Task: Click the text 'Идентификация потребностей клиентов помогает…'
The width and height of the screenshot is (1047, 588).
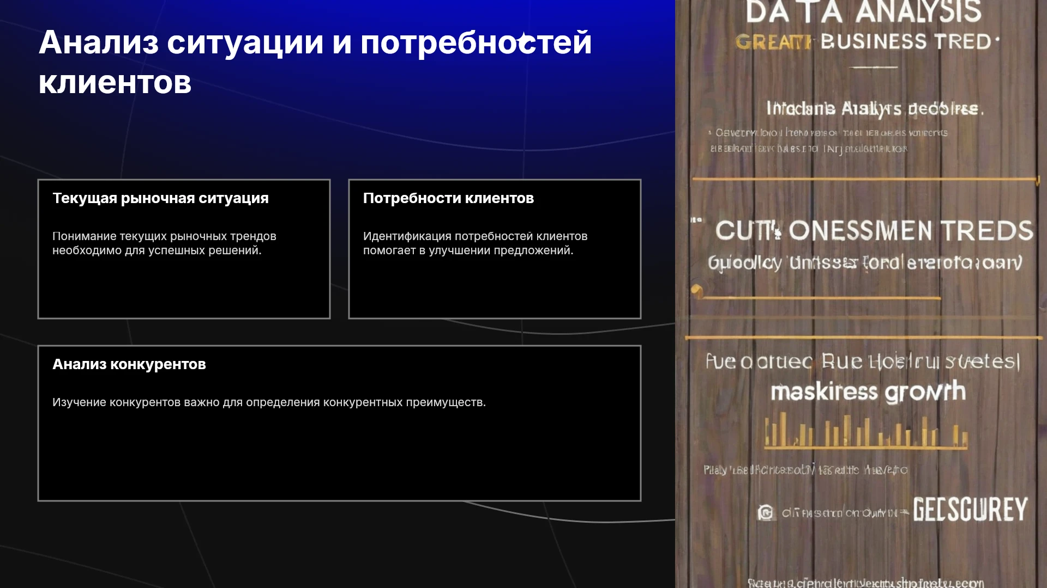Action: click(x=475, y=243)
